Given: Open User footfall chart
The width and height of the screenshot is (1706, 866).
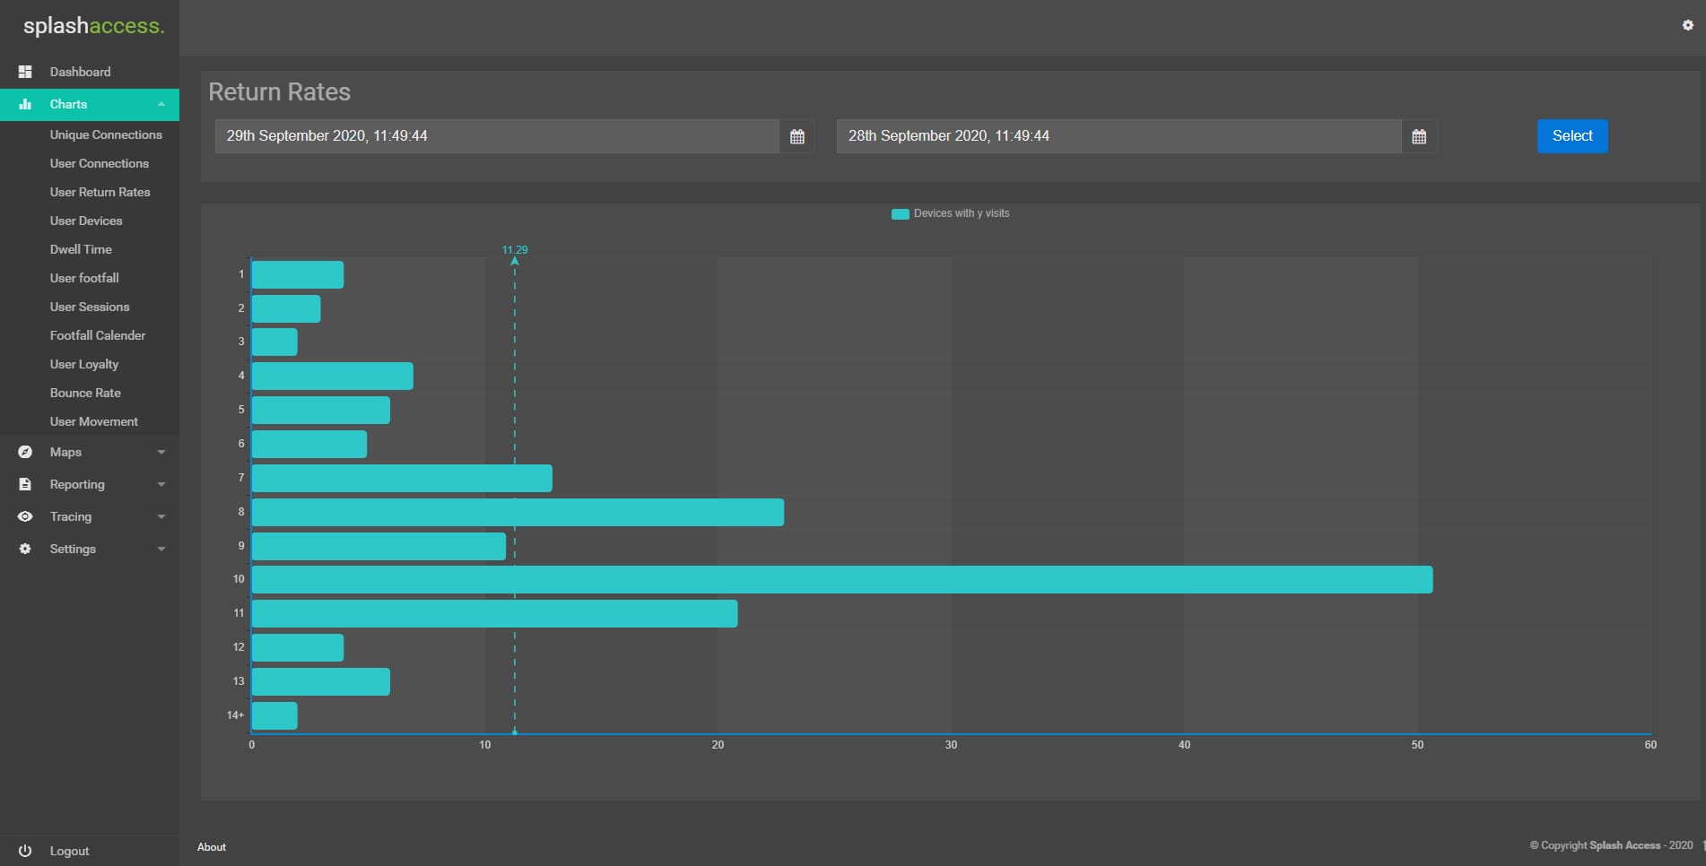Looking at the screenshot, I should [x=84, y=278].
